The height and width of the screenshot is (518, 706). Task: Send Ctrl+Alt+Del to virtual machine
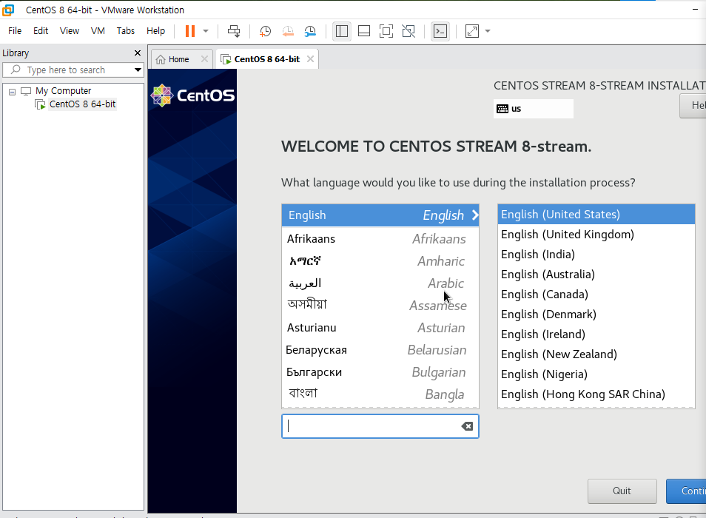click(x=234, y=31)
